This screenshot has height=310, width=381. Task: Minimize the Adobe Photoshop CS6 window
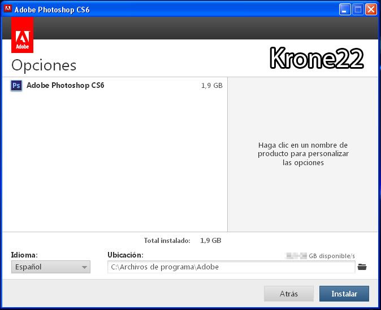[x=345, y=10]
